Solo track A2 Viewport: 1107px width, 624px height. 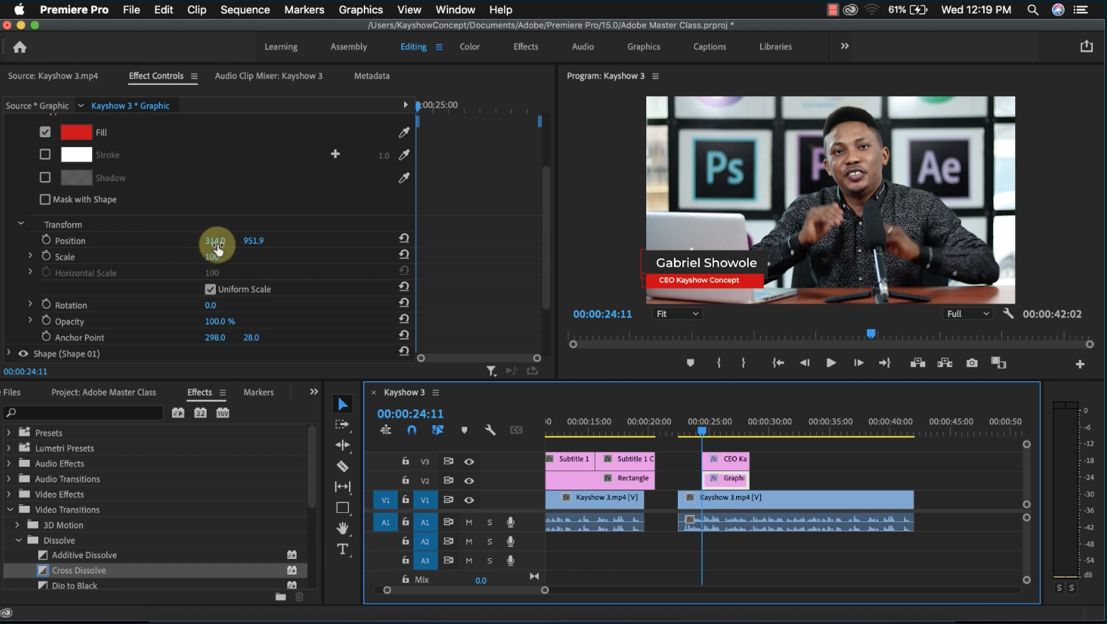click(489, 541)
